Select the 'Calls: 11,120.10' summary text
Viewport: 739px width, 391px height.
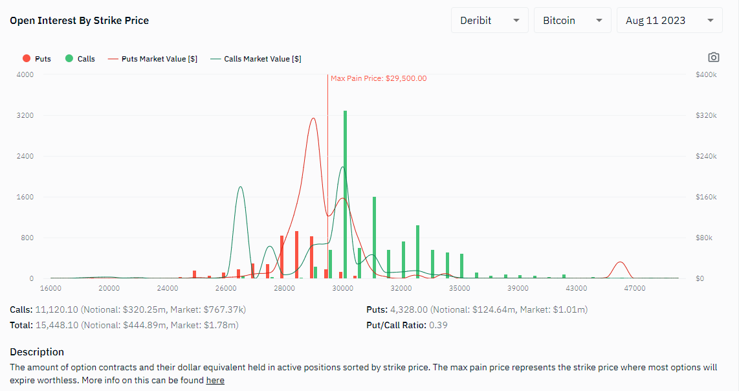click(x=44, y=309)
